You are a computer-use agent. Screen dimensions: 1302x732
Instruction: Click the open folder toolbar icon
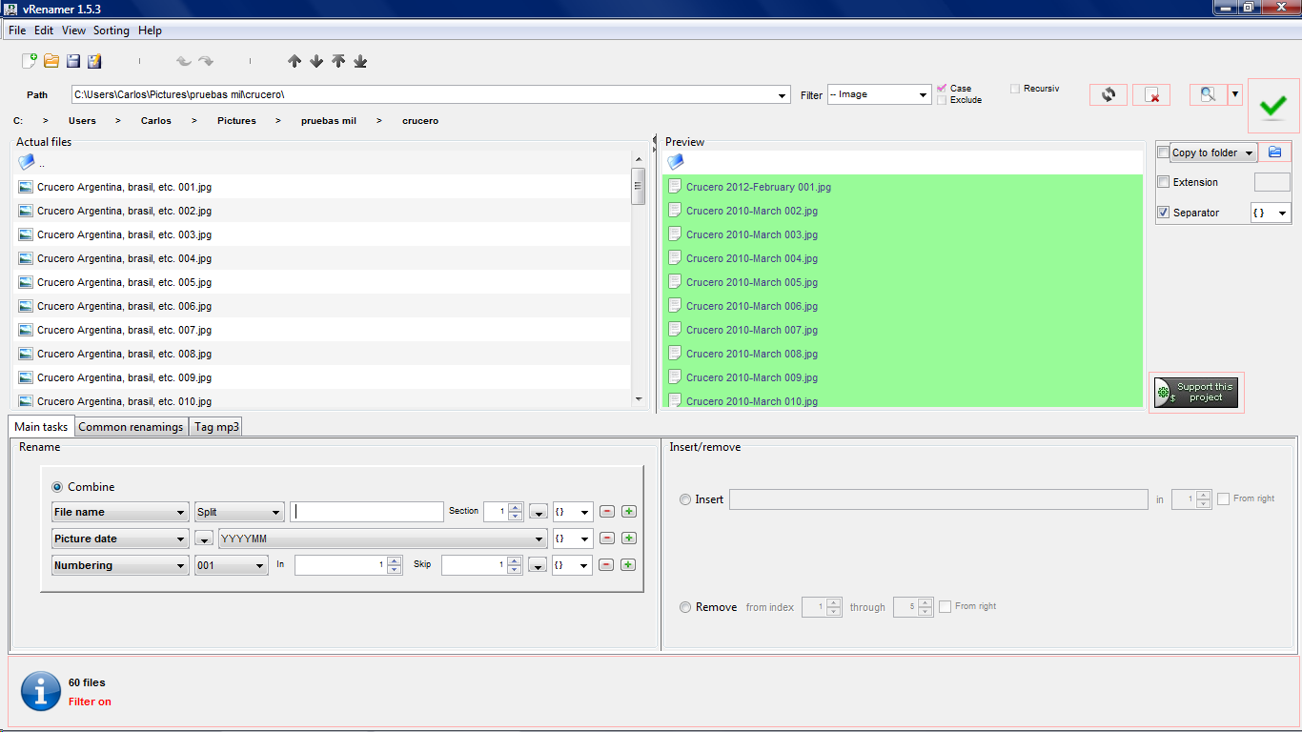(51, 61)
